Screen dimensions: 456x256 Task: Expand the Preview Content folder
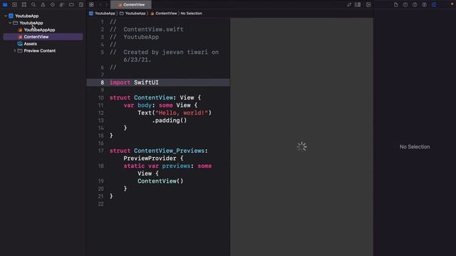[x=14, y=50]
